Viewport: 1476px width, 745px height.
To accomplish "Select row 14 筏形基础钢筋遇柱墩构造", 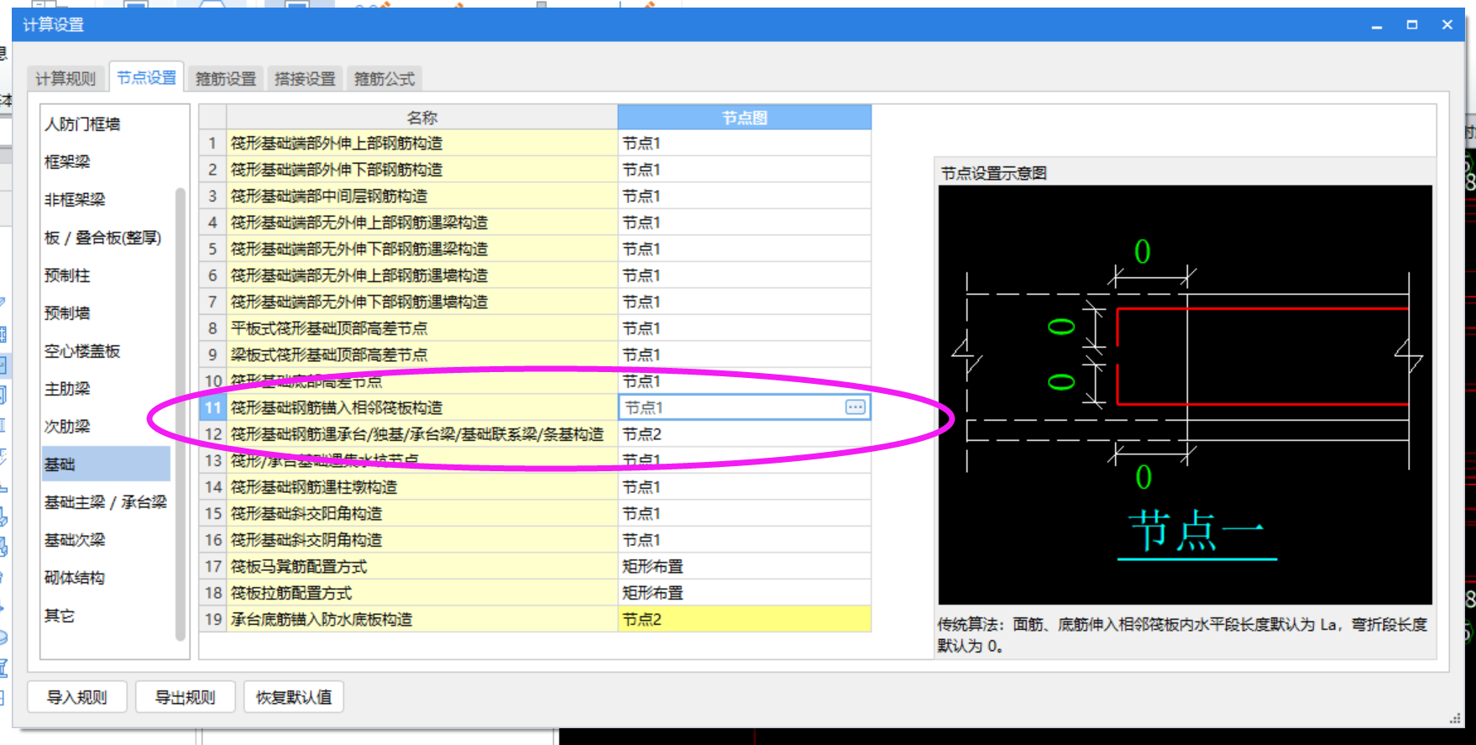I will (421, 487).
